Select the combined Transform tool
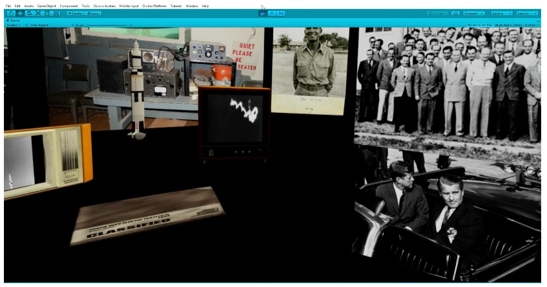The height and width of the screenshot is (287, 547). click(56, 14)
